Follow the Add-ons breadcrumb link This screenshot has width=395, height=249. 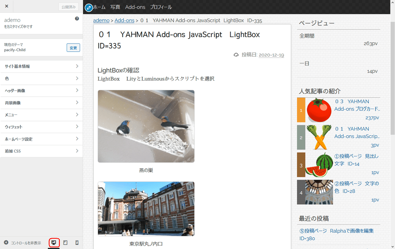[x=125, y=20]
